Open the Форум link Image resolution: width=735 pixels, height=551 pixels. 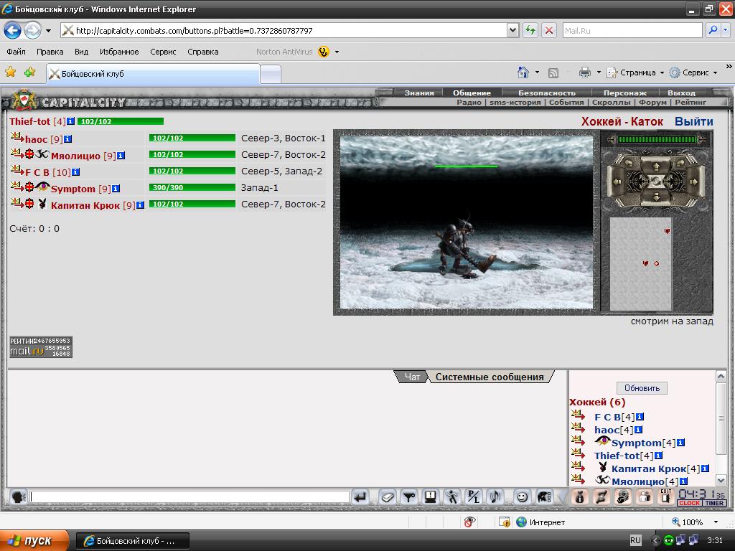coord(652,102)
